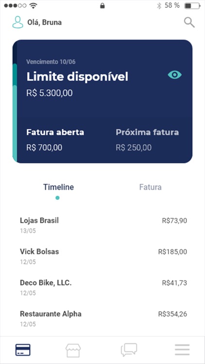Open the Vick Bolsas transaction
The height and width of the screenshot is (364, 205).
103,256
